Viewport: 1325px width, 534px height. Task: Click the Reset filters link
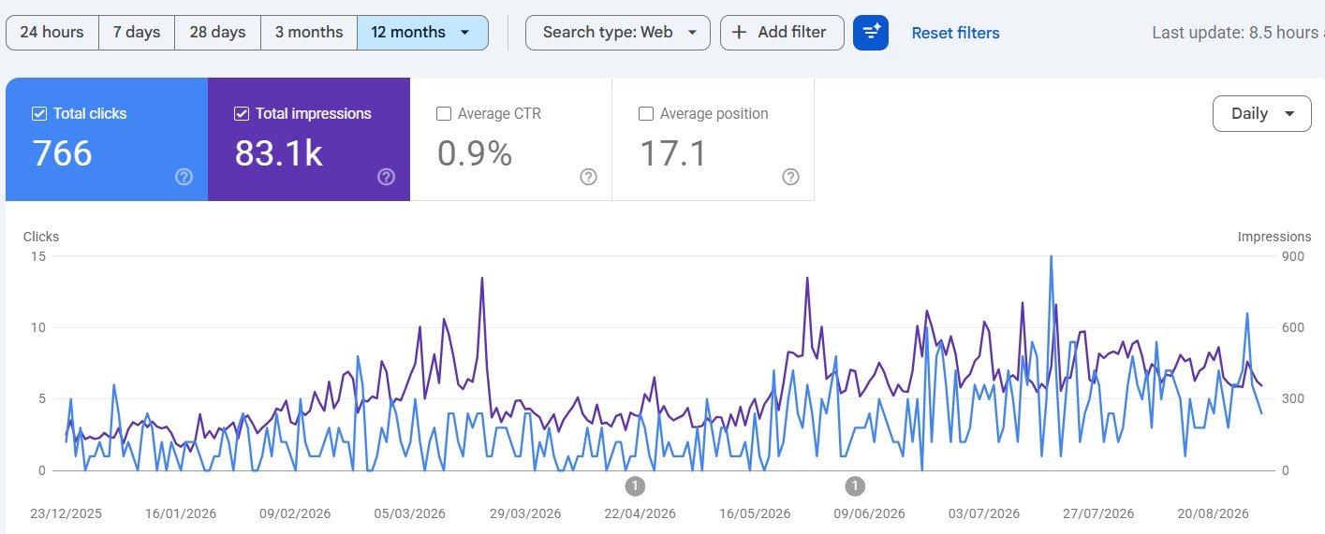pyautogui.click(x=955, y=33)
